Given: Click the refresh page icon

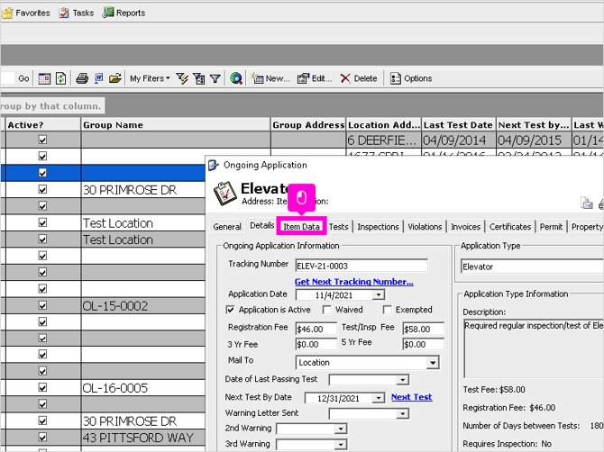Looking at the screenshot, I should [x=61, y=78].
